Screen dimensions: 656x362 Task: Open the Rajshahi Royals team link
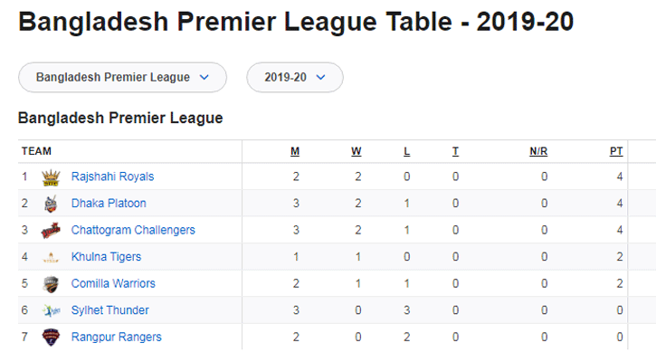tap(112, 176)
